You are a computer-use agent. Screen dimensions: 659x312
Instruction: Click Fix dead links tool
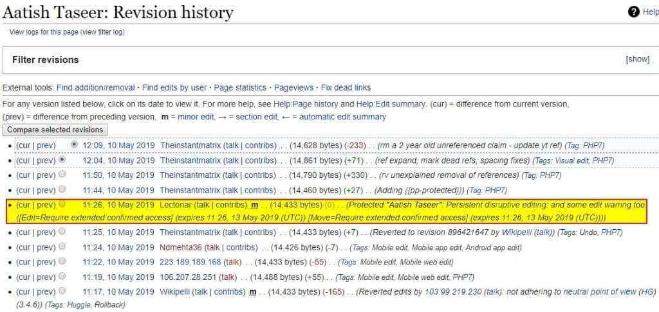pos(346,87)
